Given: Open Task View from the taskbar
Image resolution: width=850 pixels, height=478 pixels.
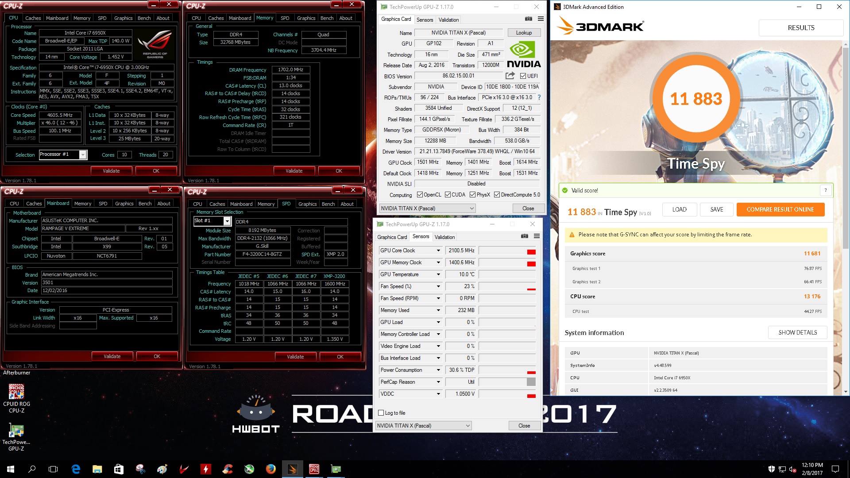Looking at the screenshot, I should pos(53,469).
